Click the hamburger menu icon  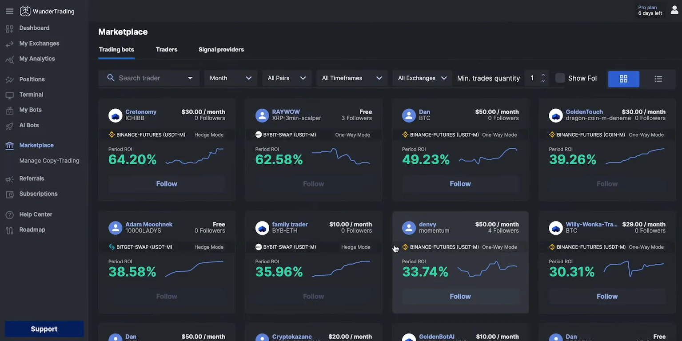point(9,12)
